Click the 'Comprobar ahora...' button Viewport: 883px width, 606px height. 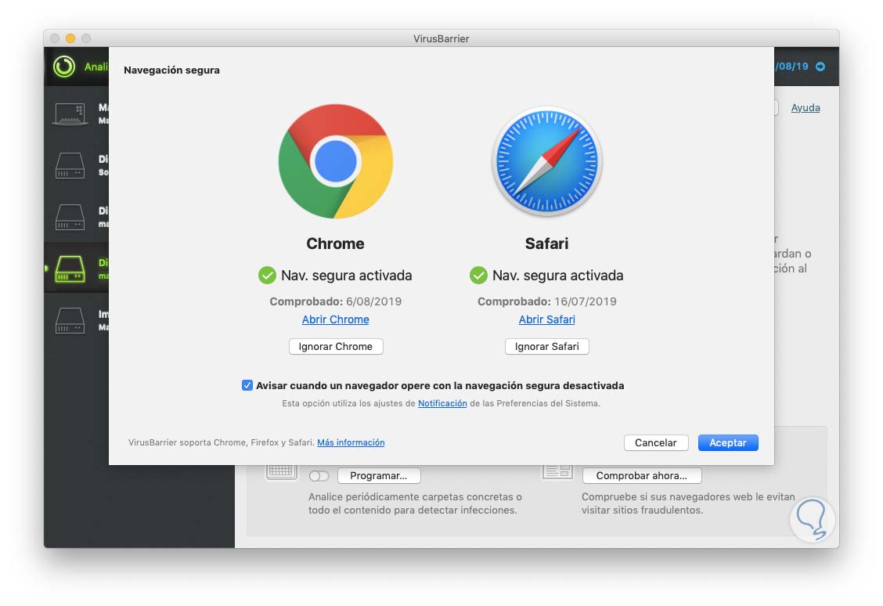(642, 476)
